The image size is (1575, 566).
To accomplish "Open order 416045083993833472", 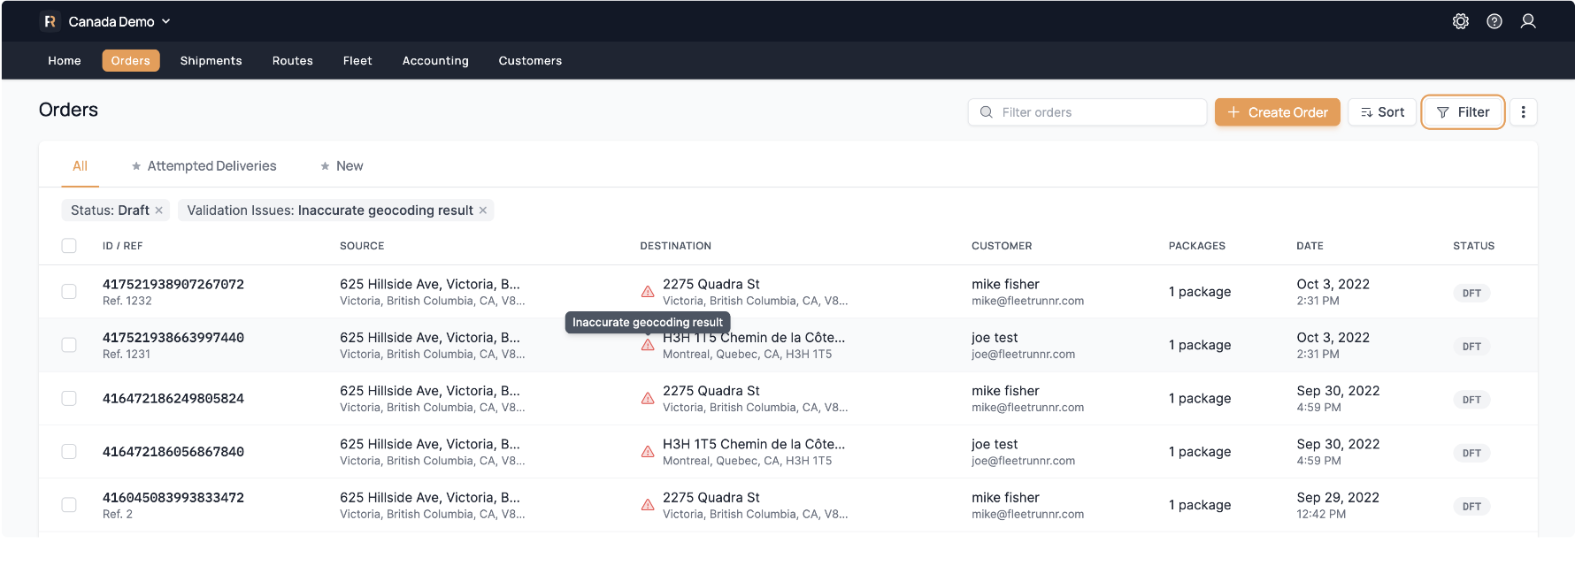I will 173,498.
